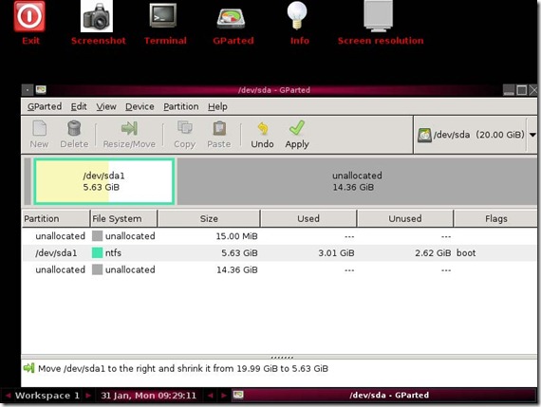Select the 14.36 GiB unallocated graphical block
Screen dimensions: 541x407
click(x=357, y=181)
